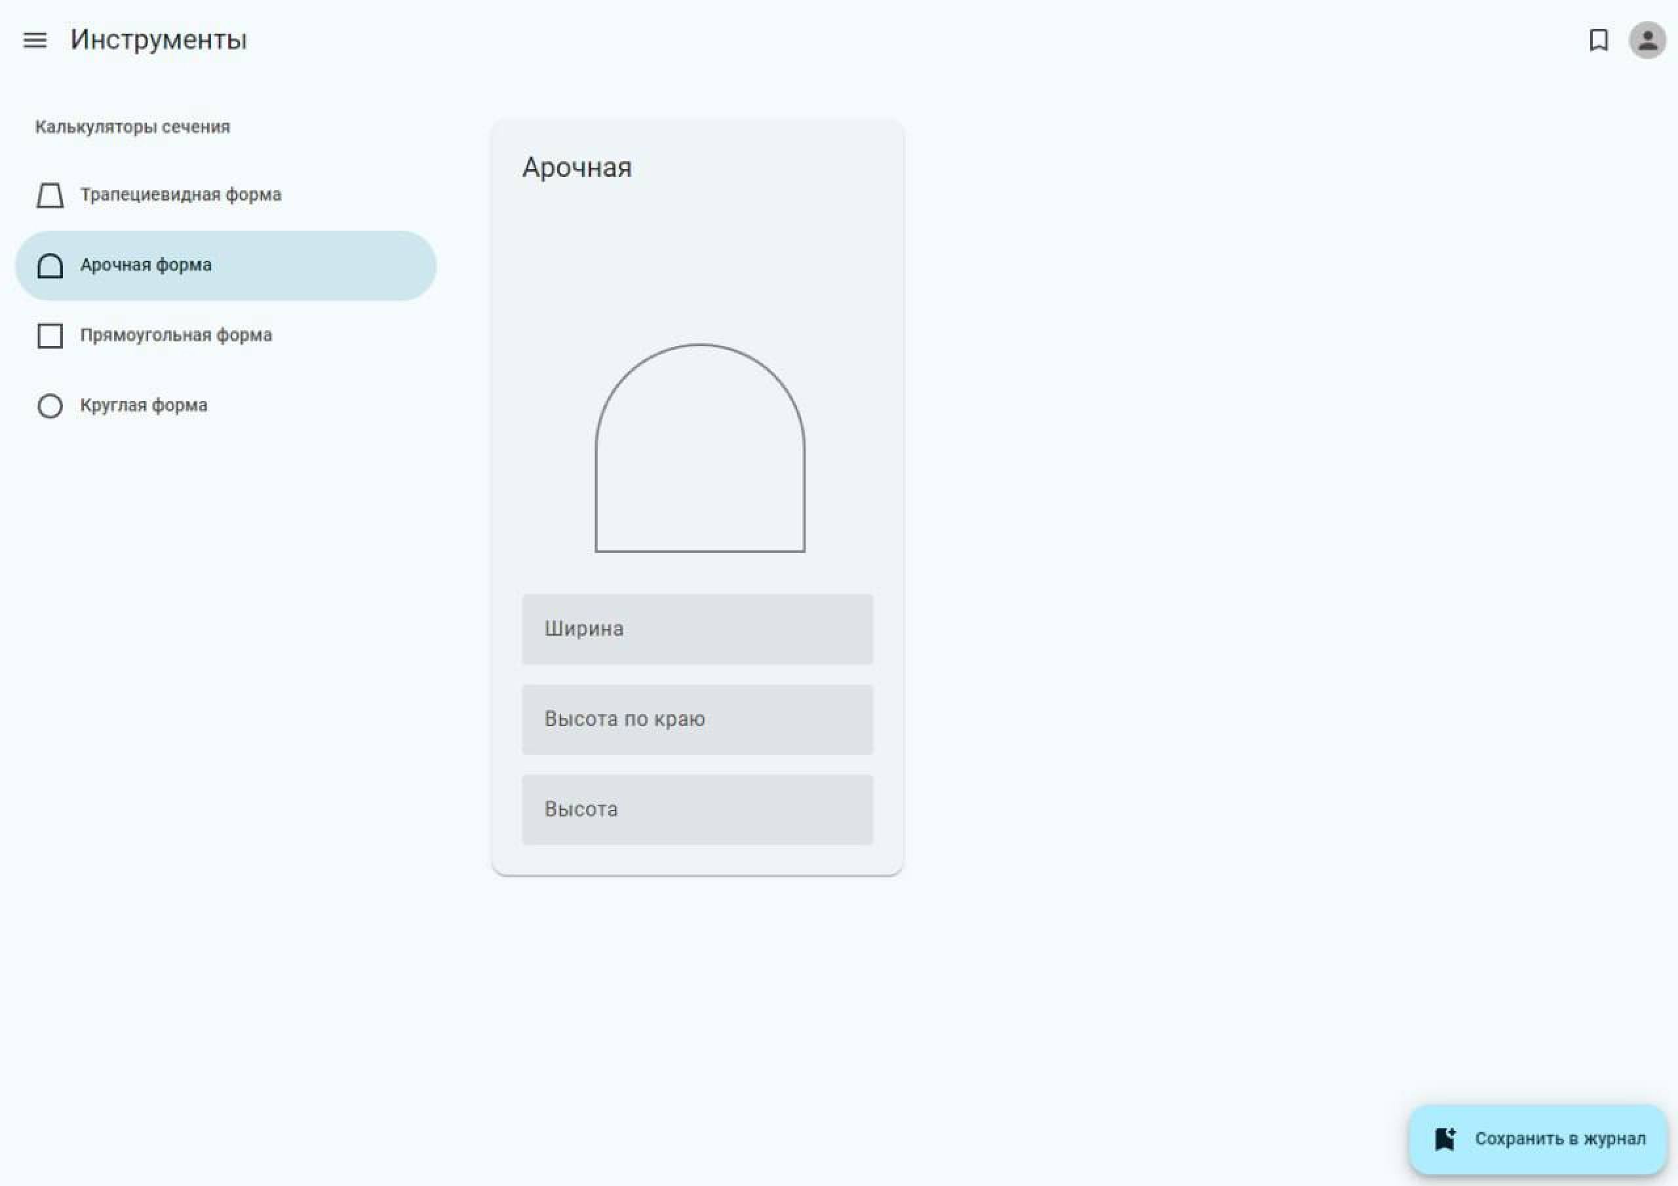Image resolution: width=1678 pixels, height=1186 pixels.
Task: Click the trapezoid shape icon
Action: pyautogui.click(x=50, y=195)
